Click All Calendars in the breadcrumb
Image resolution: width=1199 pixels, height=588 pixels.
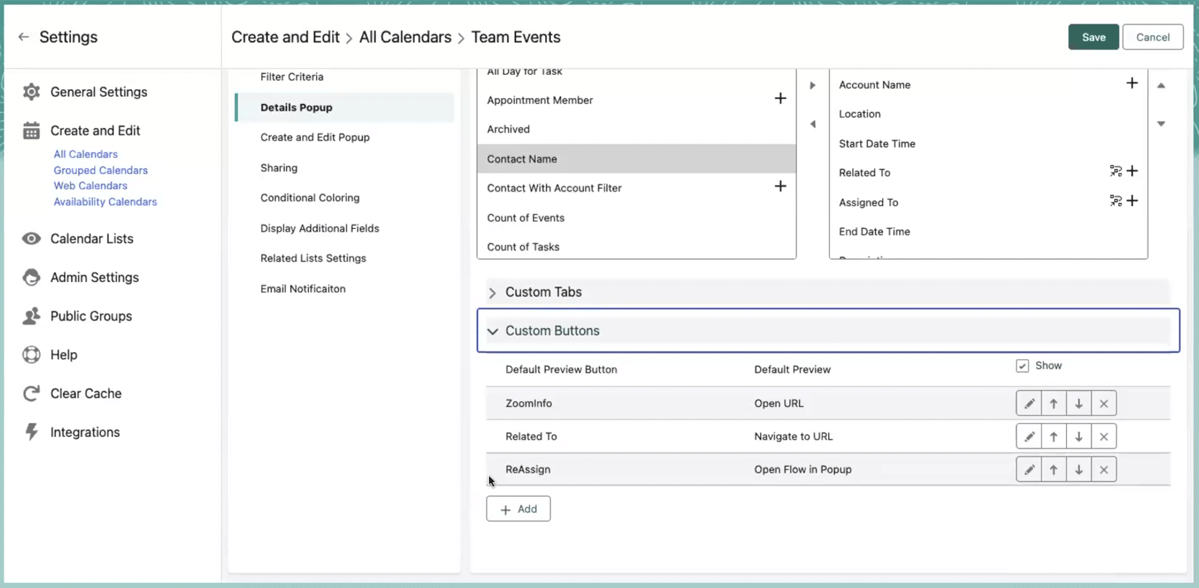(x=405, y=37)
